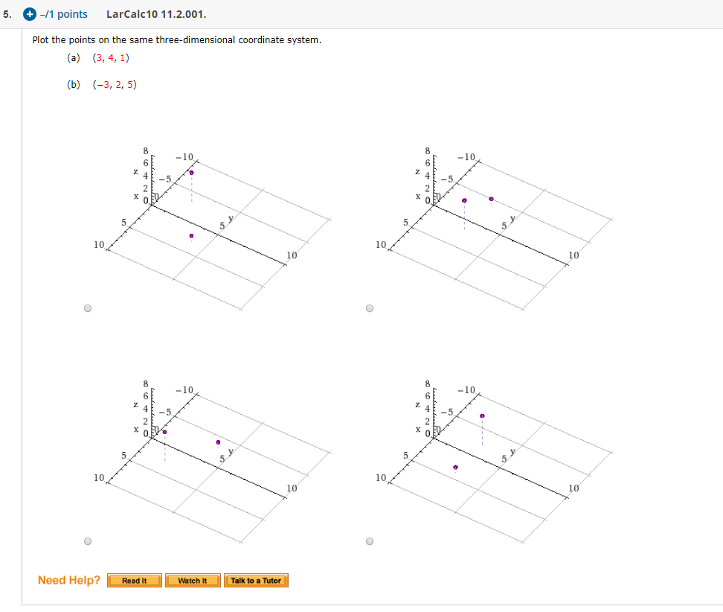Click the purple point on the top-left graph

[191, 172]
